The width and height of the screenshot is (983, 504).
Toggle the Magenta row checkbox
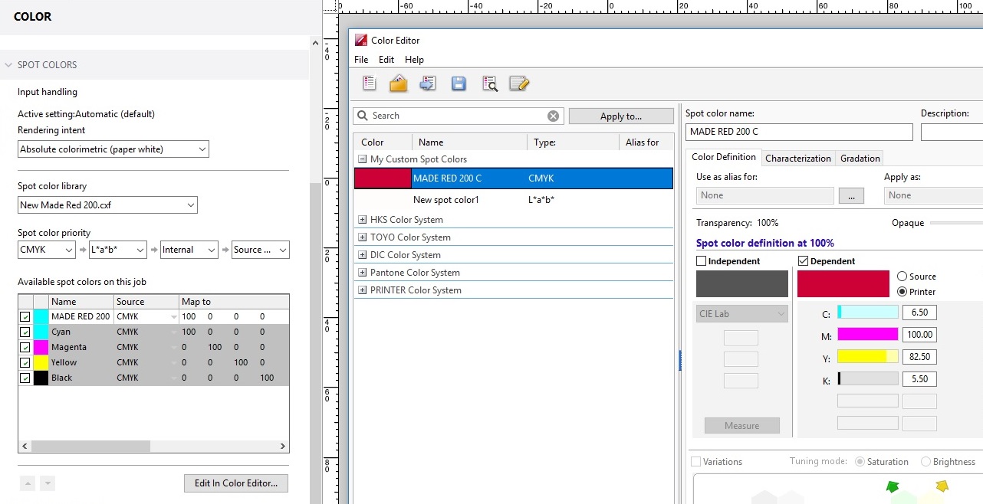[25, 347]
